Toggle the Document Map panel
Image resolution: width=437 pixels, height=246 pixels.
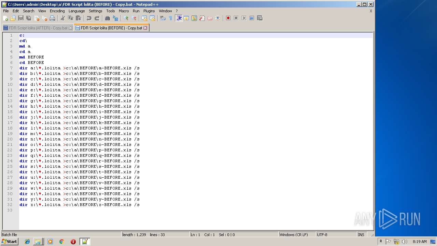[x=194, y=18]
